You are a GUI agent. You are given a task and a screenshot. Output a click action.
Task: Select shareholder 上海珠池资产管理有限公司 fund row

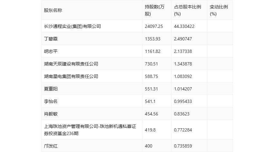click(90, 130)
